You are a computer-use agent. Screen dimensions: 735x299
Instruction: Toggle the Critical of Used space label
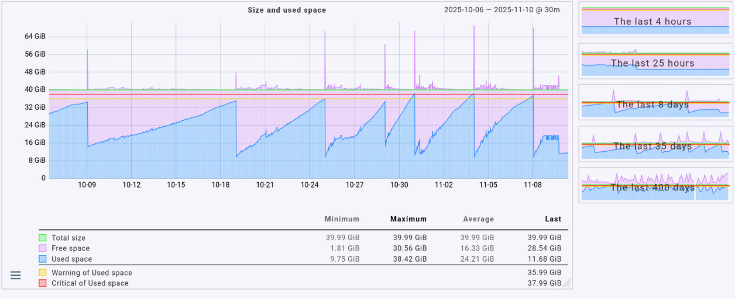[x=90, y=283]
